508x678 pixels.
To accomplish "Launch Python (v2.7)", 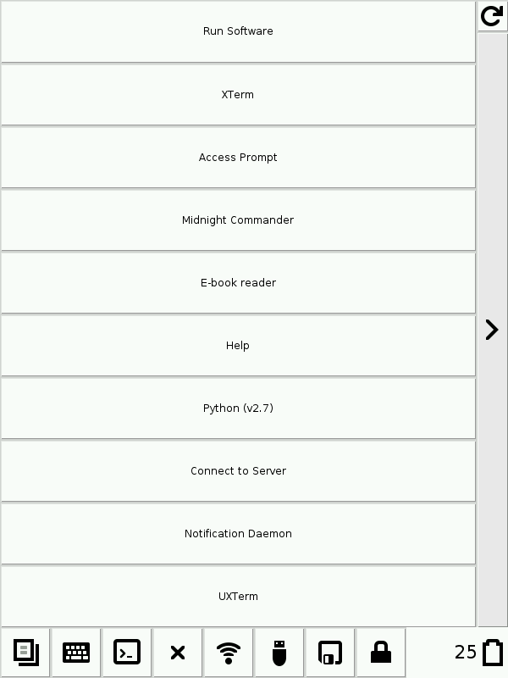I will coord(238,408).
